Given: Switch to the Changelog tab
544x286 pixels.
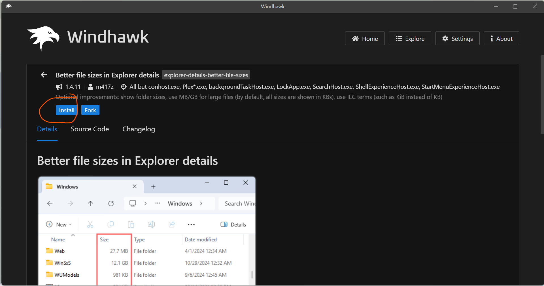Looking at the screenshot, I should (x=139, y=129).
